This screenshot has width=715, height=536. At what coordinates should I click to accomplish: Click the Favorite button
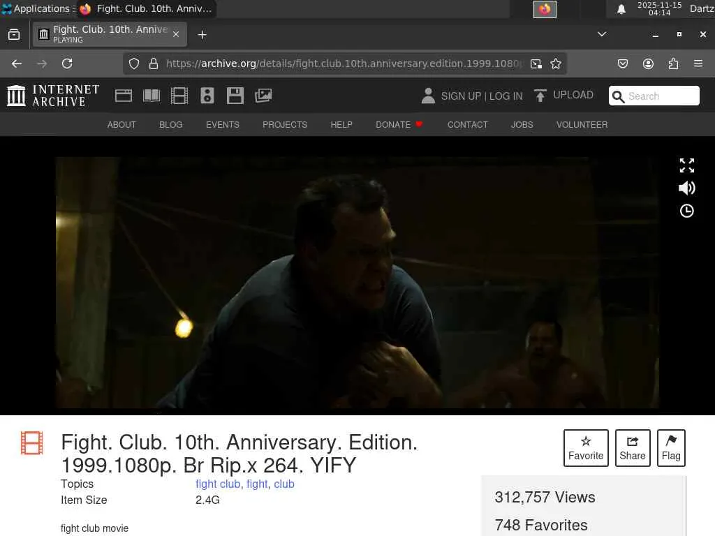586,448
